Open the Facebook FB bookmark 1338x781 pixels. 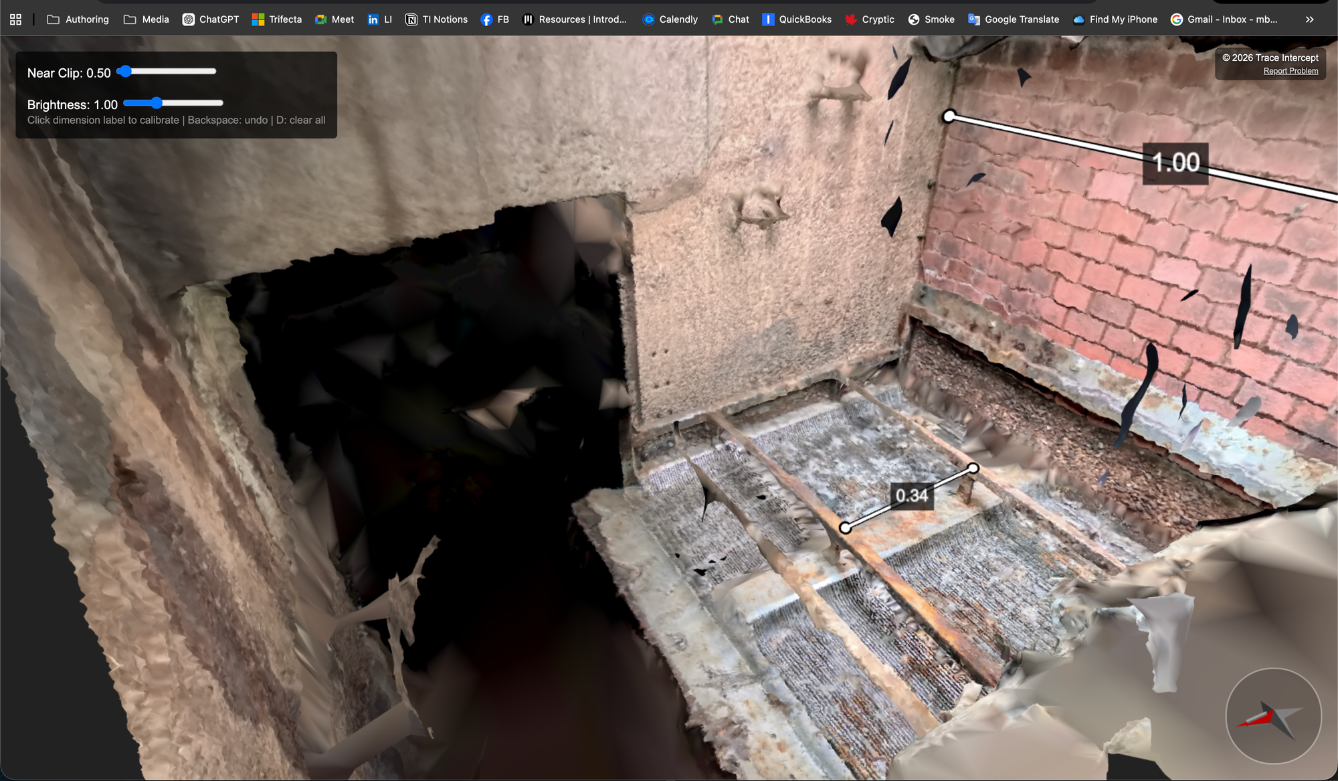[495, 19]
